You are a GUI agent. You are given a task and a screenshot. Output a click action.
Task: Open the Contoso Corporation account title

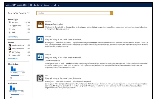(x=54, y=24)
